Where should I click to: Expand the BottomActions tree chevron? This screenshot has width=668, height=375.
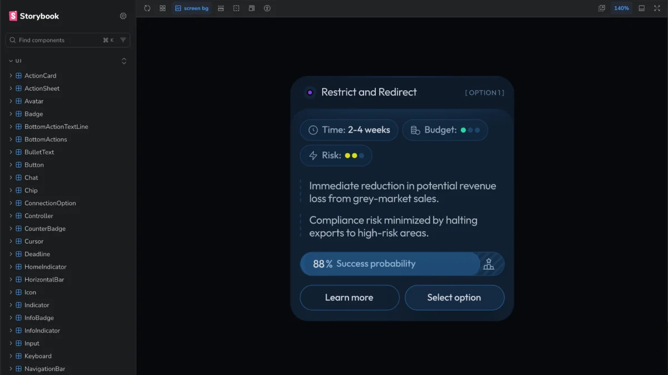point(11,139)
